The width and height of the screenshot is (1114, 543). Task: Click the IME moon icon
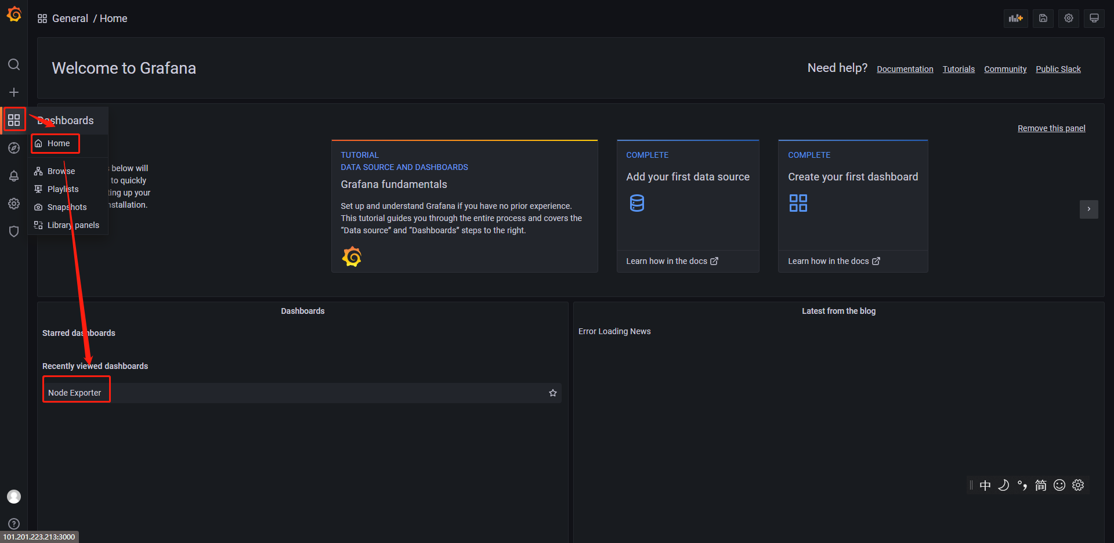pos(1004,485)
